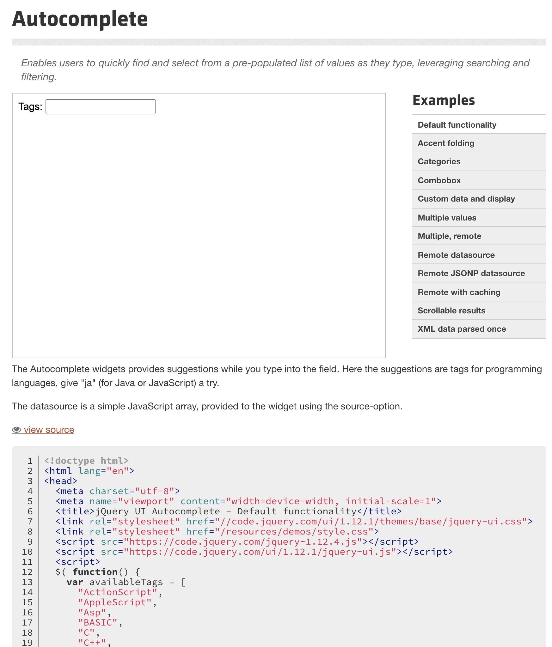Click the eye icon beside view source
This screenshot has height=647, width=552.
(x=16, y=430)
